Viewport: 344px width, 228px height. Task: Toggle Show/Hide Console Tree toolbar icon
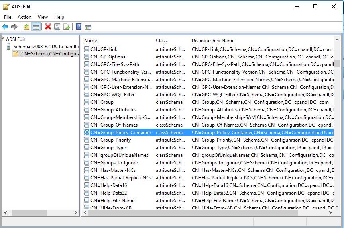[x=36, y=27]
